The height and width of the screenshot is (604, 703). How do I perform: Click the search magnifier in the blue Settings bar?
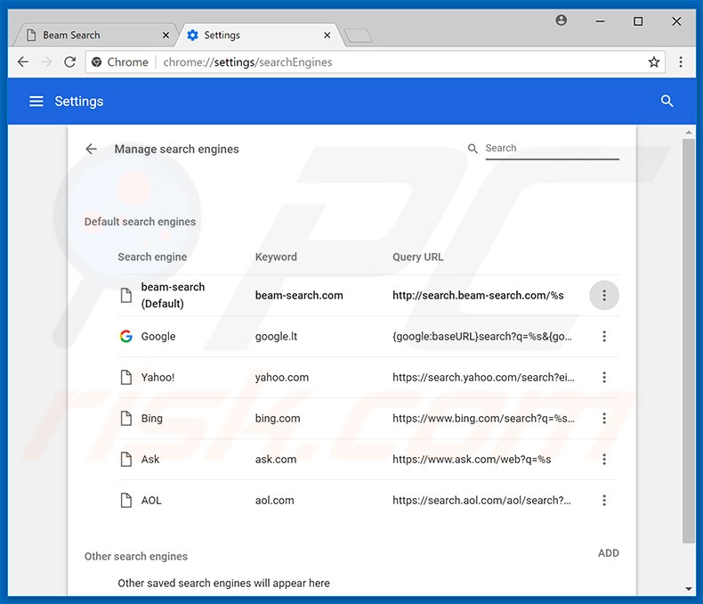pyautogui.click(x=667, y=101)
